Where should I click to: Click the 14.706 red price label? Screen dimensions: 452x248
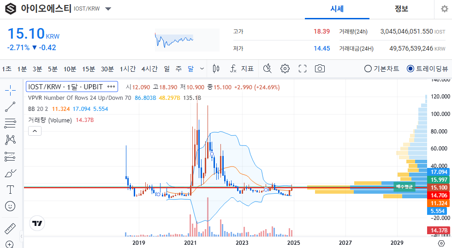click(x=439, y=196)
